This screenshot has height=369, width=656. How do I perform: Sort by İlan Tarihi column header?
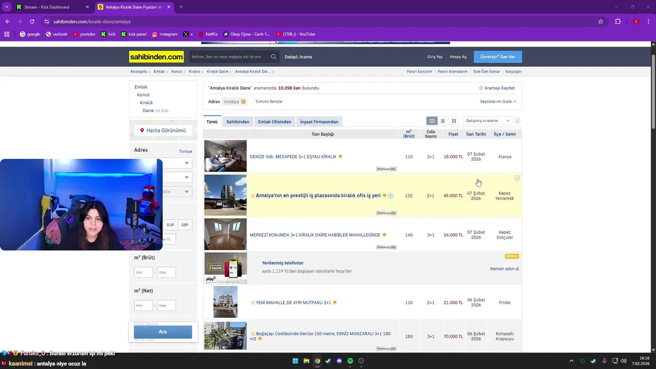coord(476,134)
